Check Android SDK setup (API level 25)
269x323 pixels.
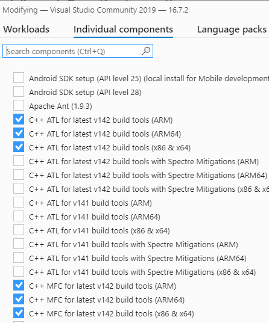tap(19, 78)
